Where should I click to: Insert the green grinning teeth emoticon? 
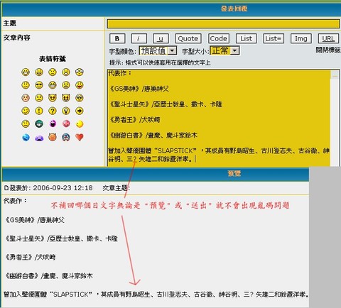pos(39,123)
